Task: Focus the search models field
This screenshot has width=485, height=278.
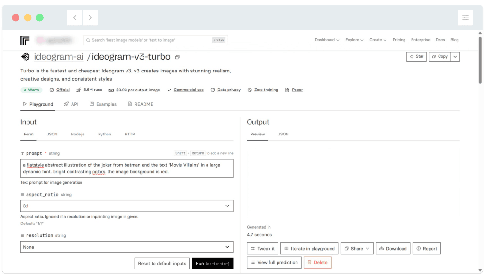Action: coord(155,40)
